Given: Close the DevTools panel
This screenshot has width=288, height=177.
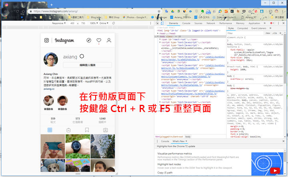Looking at the screenshot, I should (284, 23).
